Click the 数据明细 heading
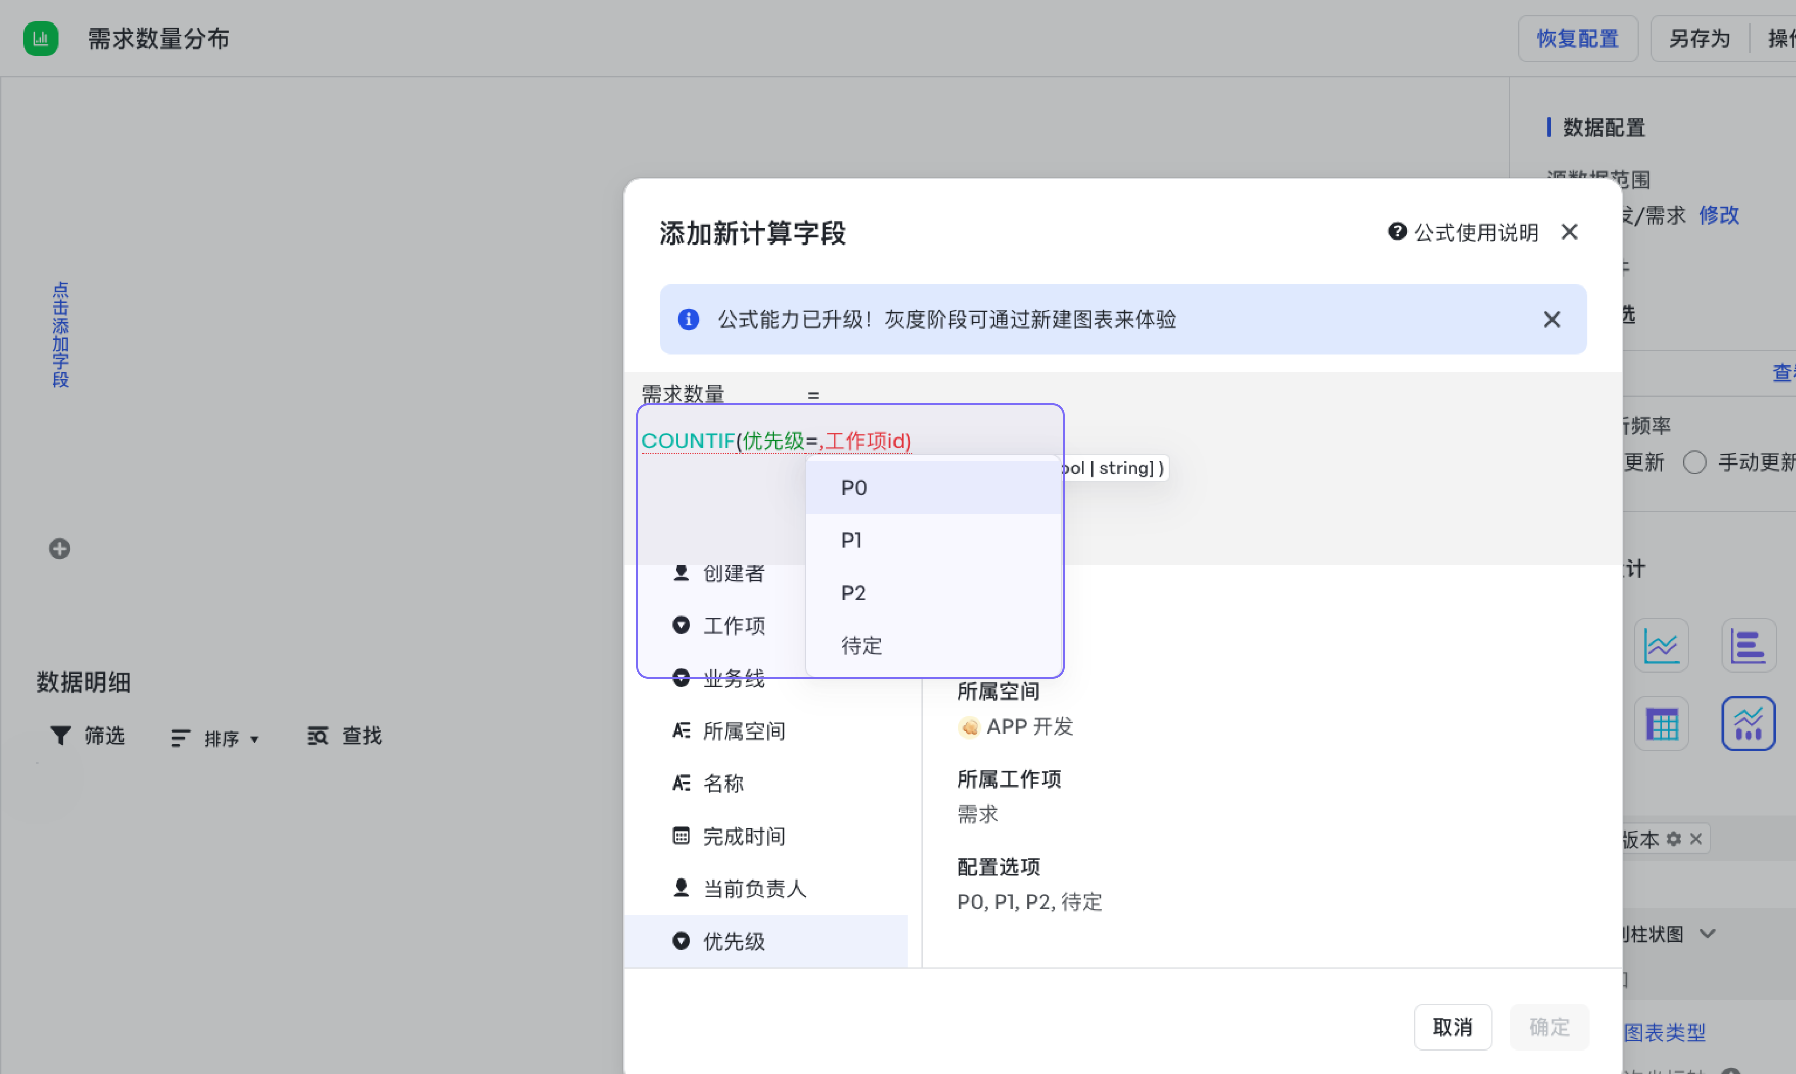1796x1074 pixels. click(x=84, y=682)
